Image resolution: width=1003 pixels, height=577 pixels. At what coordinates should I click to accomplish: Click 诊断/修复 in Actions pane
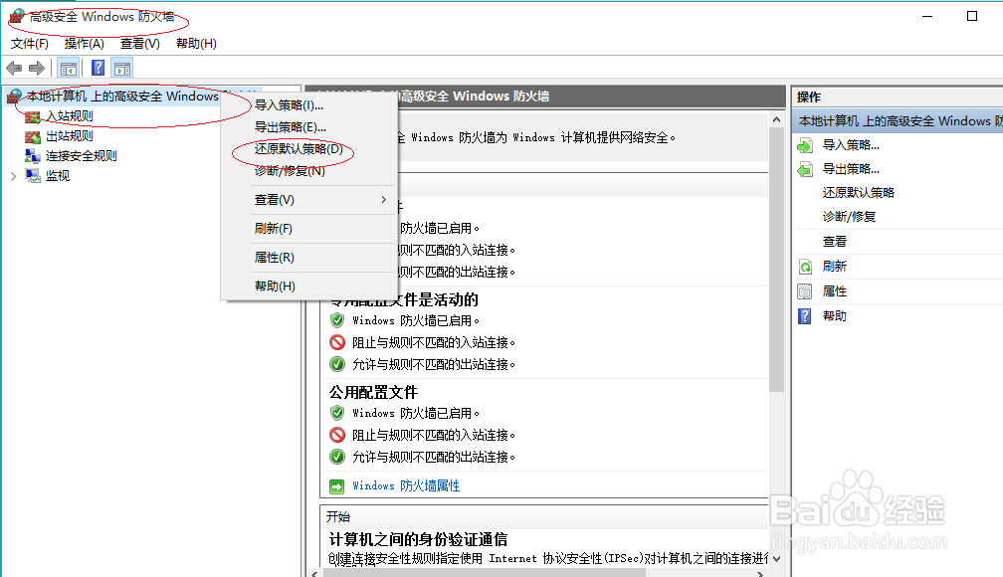tap(849, 217)
